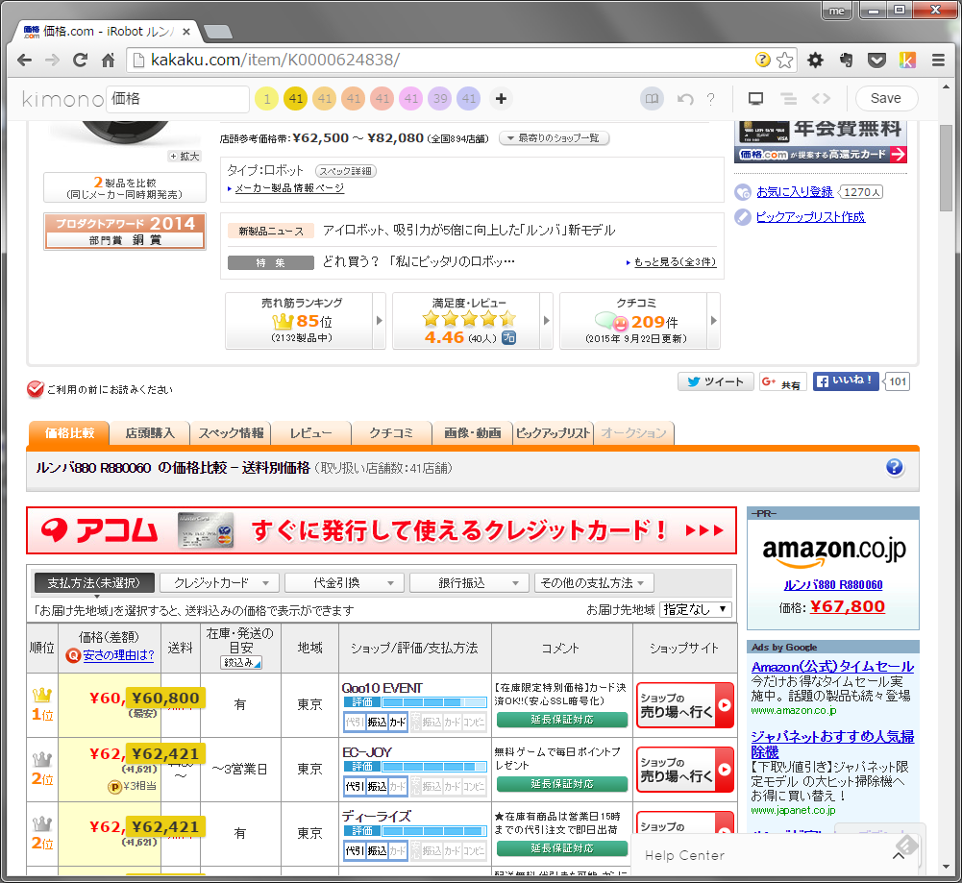
Task: Switch to the クチコミ tab
Action: (391, 433)
